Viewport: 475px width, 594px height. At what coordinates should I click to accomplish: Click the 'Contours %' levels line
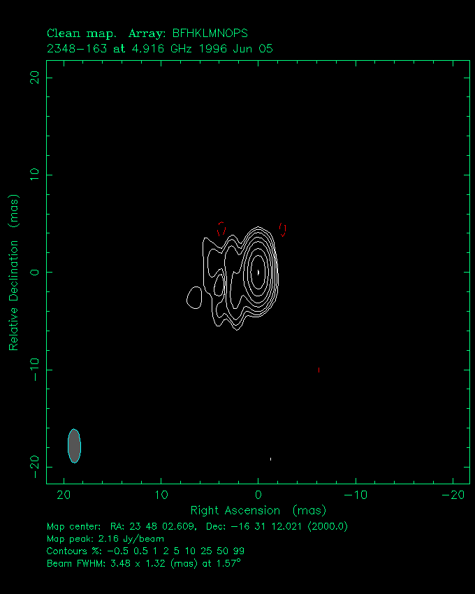pyautogui.click(x=145, y=551)
